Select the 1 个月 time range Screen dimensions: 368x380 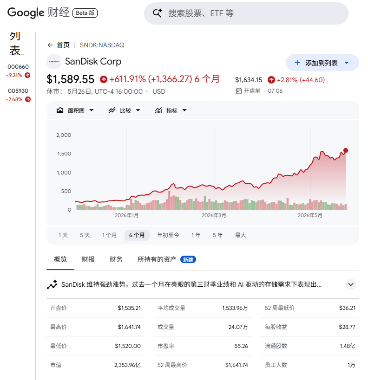(x=109, y=235)
